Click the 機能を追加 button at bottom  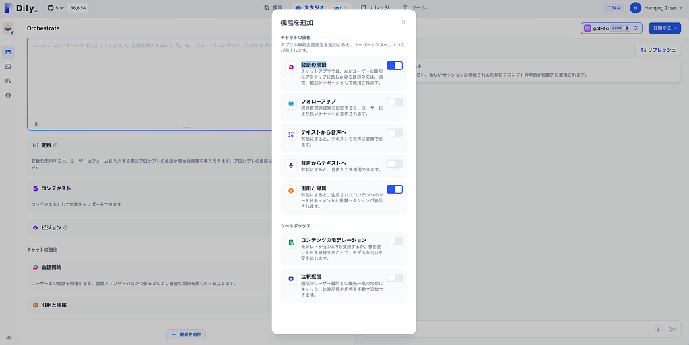coord(186,334)
